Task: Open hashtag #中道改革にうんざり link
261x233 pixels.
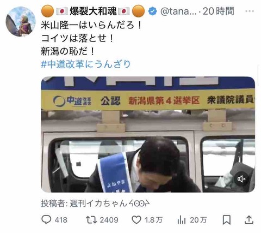Action: click(86, 64)
